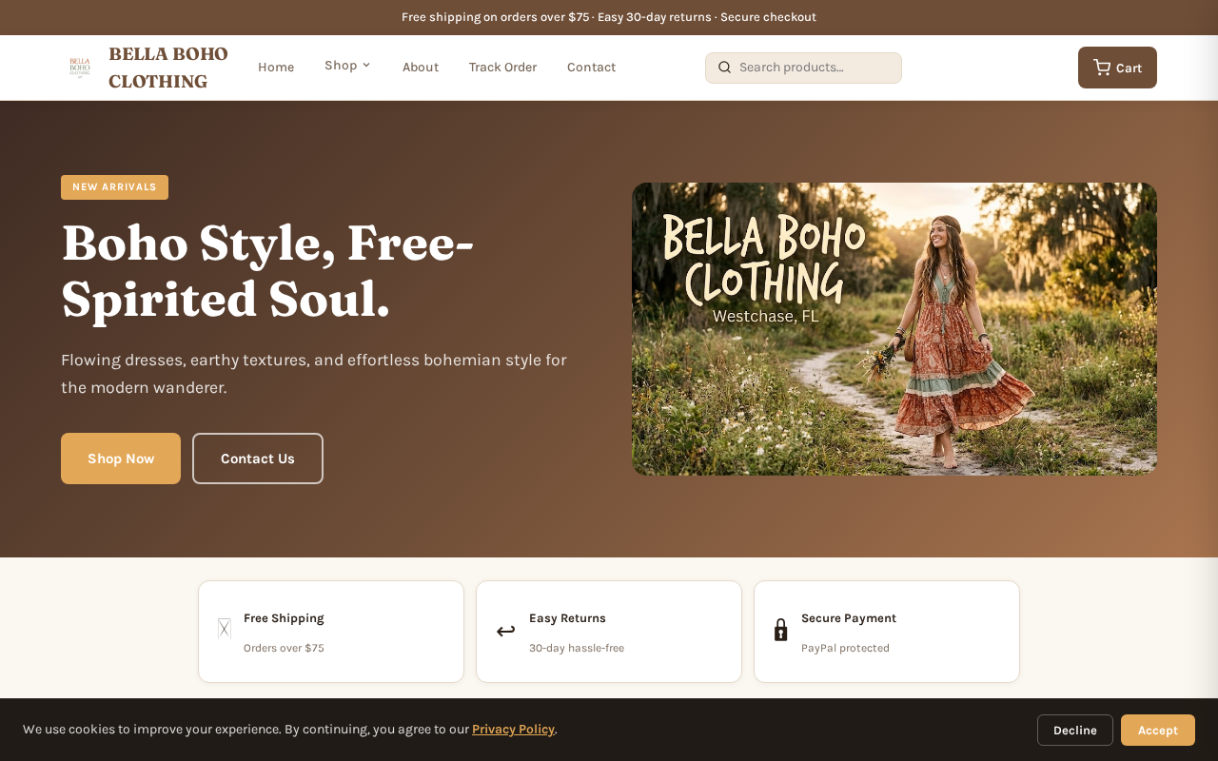The image size is (1218, 761).
Task: Click the Contact Us button
Action: 258,459
